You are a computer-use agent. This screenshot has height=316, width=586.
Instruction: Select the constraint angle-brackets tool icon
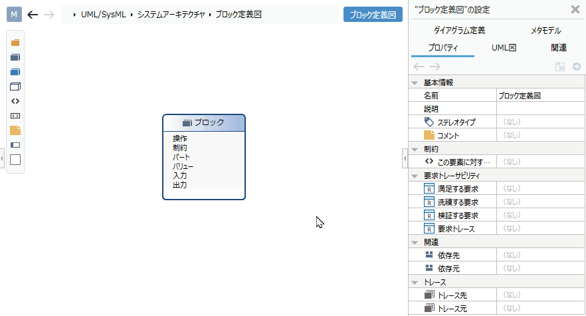(x=15, y=101)
